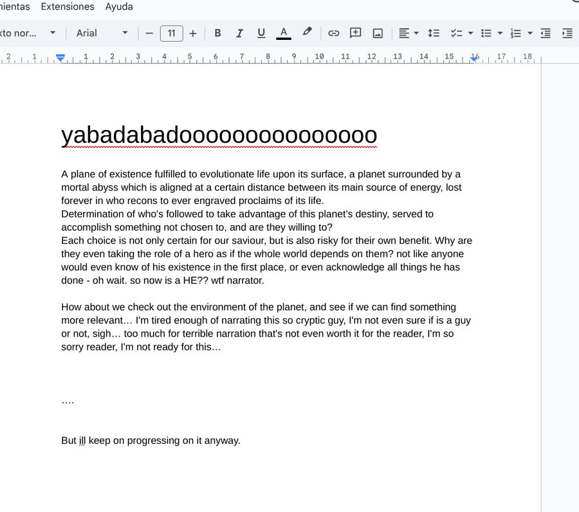Open the highlight color pen tool

pos(306,33)
